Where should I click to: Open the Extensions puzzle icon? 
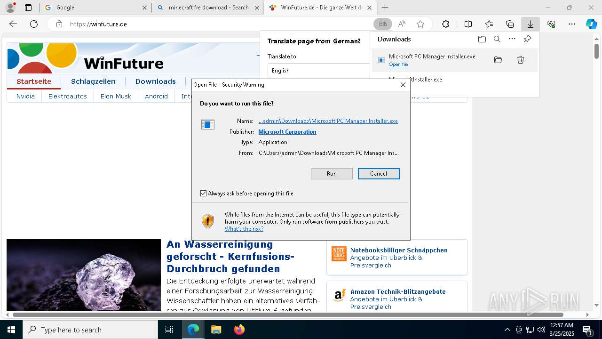pyautogui.click(x=445, y=24)
